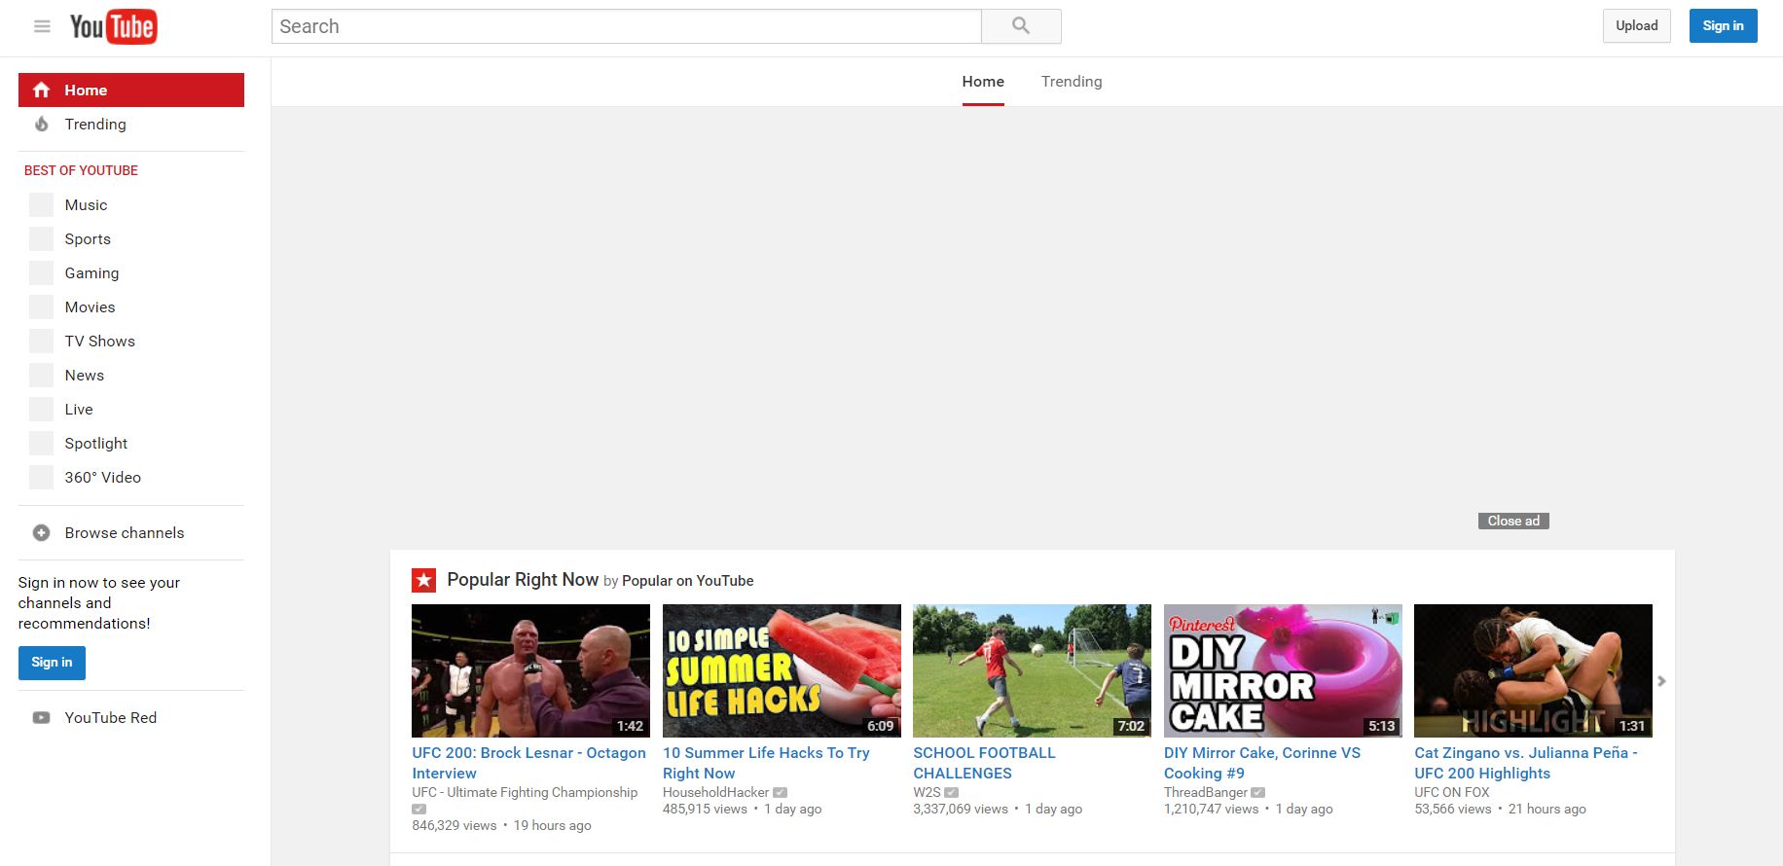Click the Browse channels plus icon
Screen dimensions: 1783x866
41,533
